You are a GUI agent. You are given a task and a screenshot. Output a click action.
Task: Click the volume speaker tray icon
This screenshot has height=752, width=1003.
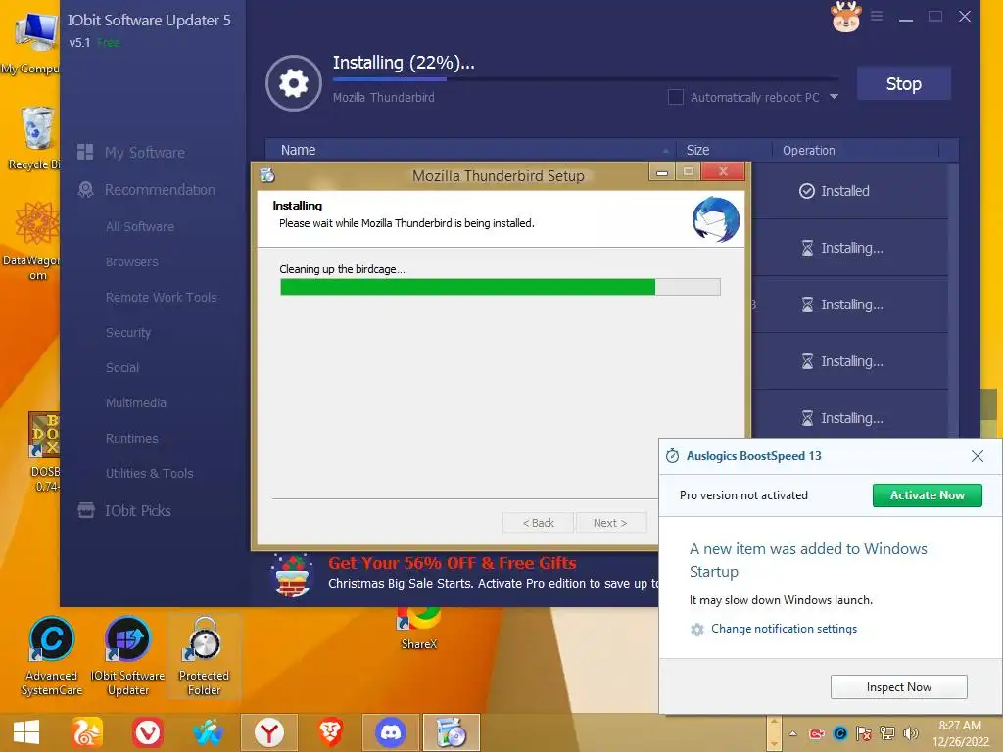click(x=910, y=733)
